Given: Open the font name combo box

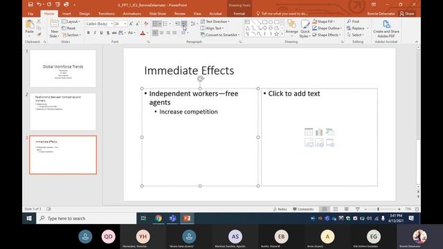Looking at the screenshot, I should 100,24.
